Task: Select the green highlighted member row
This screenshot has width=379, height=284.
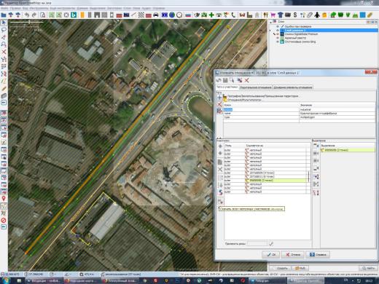Action: click(x=265, y=181)
